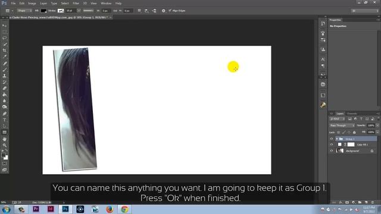Viewport: 381px width, 214px height.
Task: Select the Rectangular Marquee tool
Action: point(4,32)
